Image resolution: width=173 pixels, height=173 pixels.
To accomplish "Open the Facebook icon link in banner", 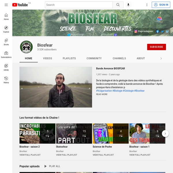I will (x=157, y=31).
